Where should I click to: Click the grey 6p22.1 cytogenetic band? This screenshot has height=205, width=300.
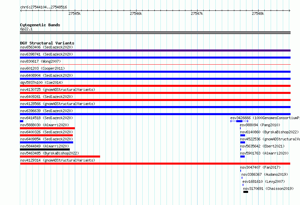coord(155,33)
